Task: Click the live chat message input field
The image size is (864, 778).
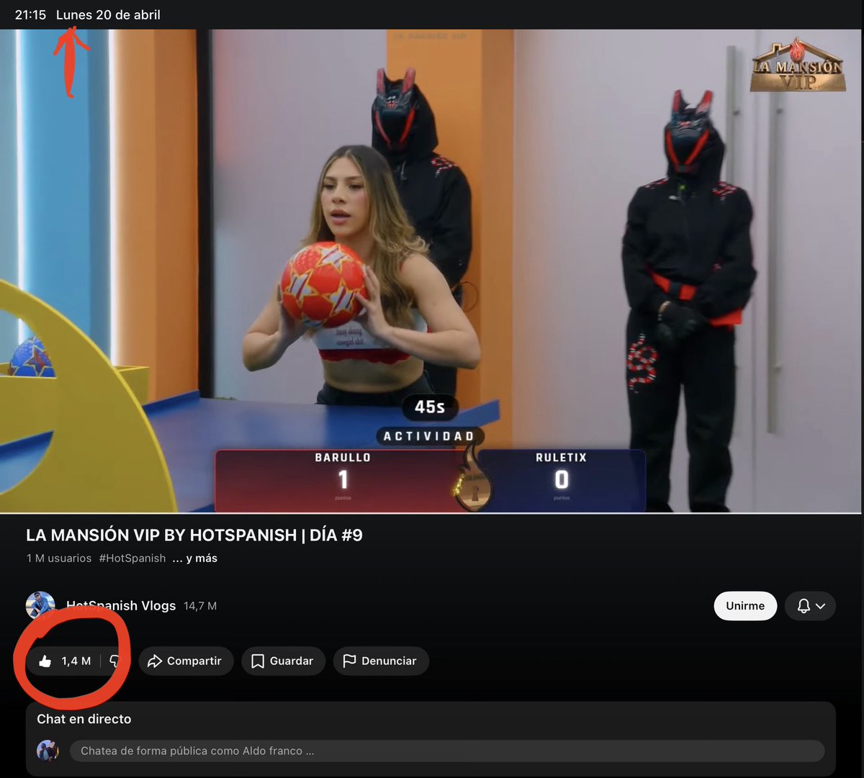Action: point(447,751)
